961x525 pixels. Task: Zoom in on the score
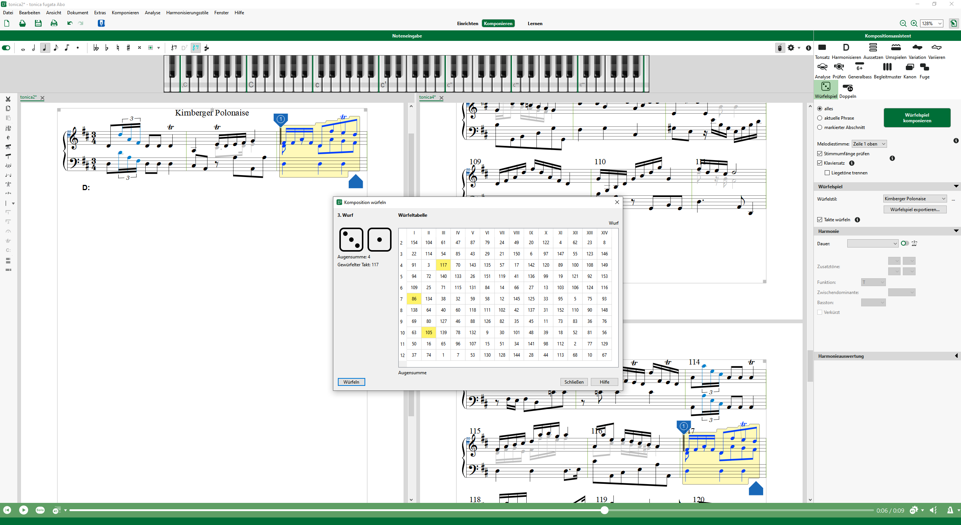point(914,24)
